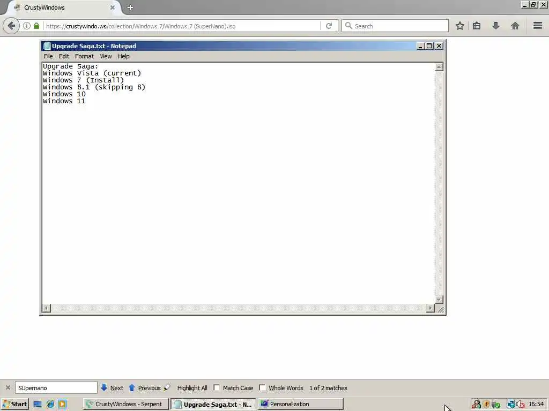The image size is (549, 411).
Task: Click Notepad scroll up arrow
Action: coord(439,67)
